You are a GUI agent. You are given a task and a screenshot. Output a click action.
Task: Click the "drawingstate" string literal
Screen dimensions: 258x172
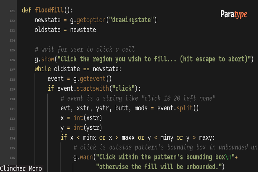point(132,20)
